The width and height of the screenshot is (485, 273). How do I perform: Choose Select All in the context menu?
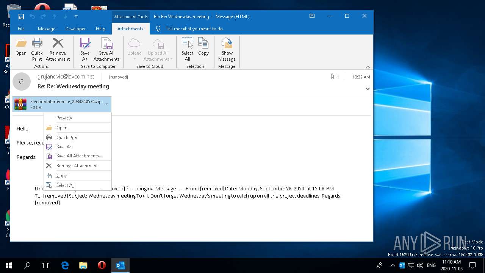pos(78,185)
